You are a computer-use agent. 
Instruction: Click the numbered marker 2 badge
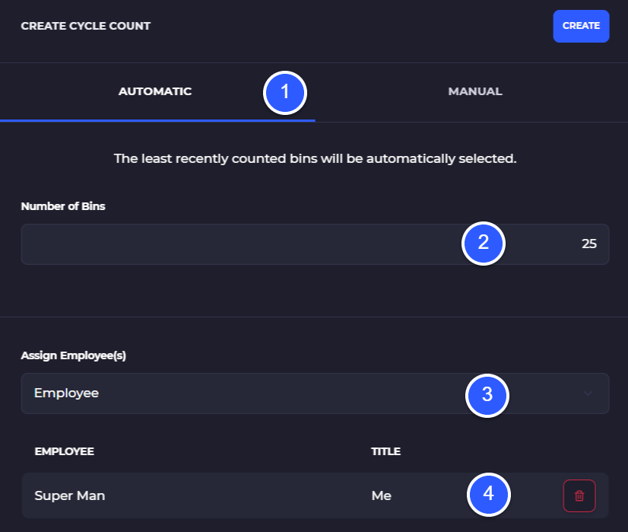pos(484,244)
